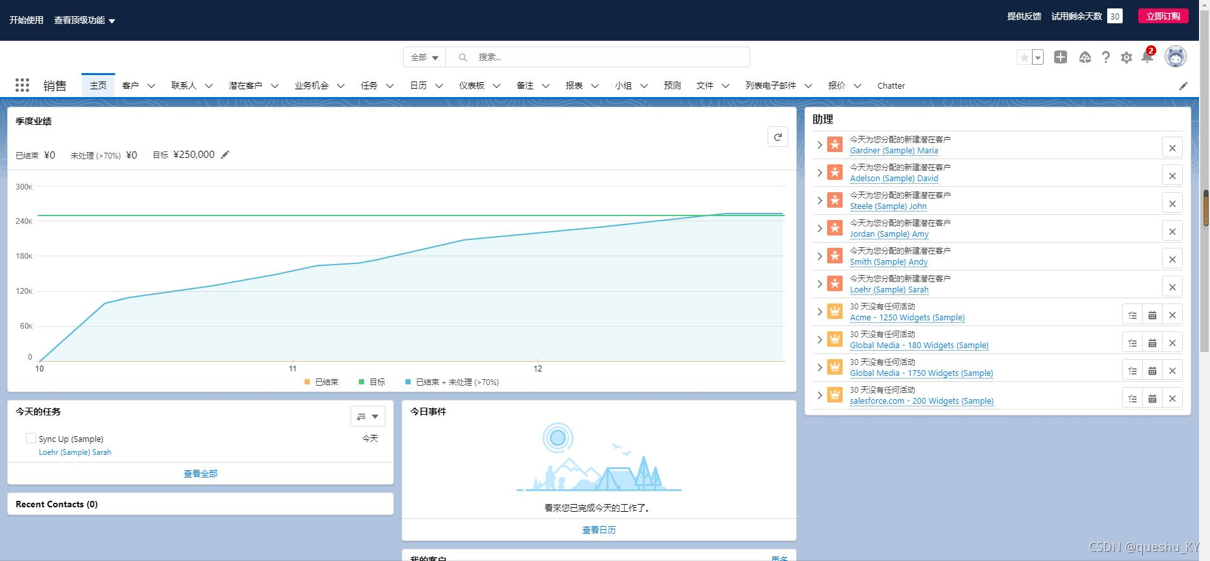Refresh the quarterly performance chart

tap(778, 137)
